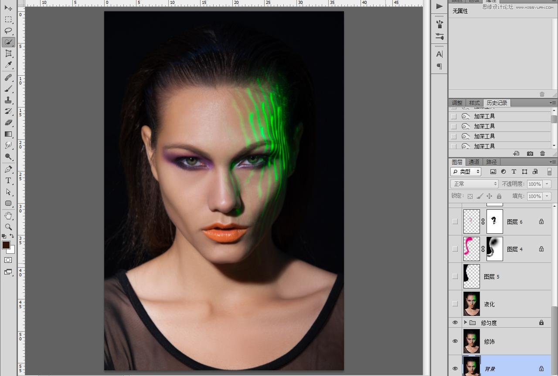558x376 pixels.
Task: Select the Pen tool
Action: 8,169
